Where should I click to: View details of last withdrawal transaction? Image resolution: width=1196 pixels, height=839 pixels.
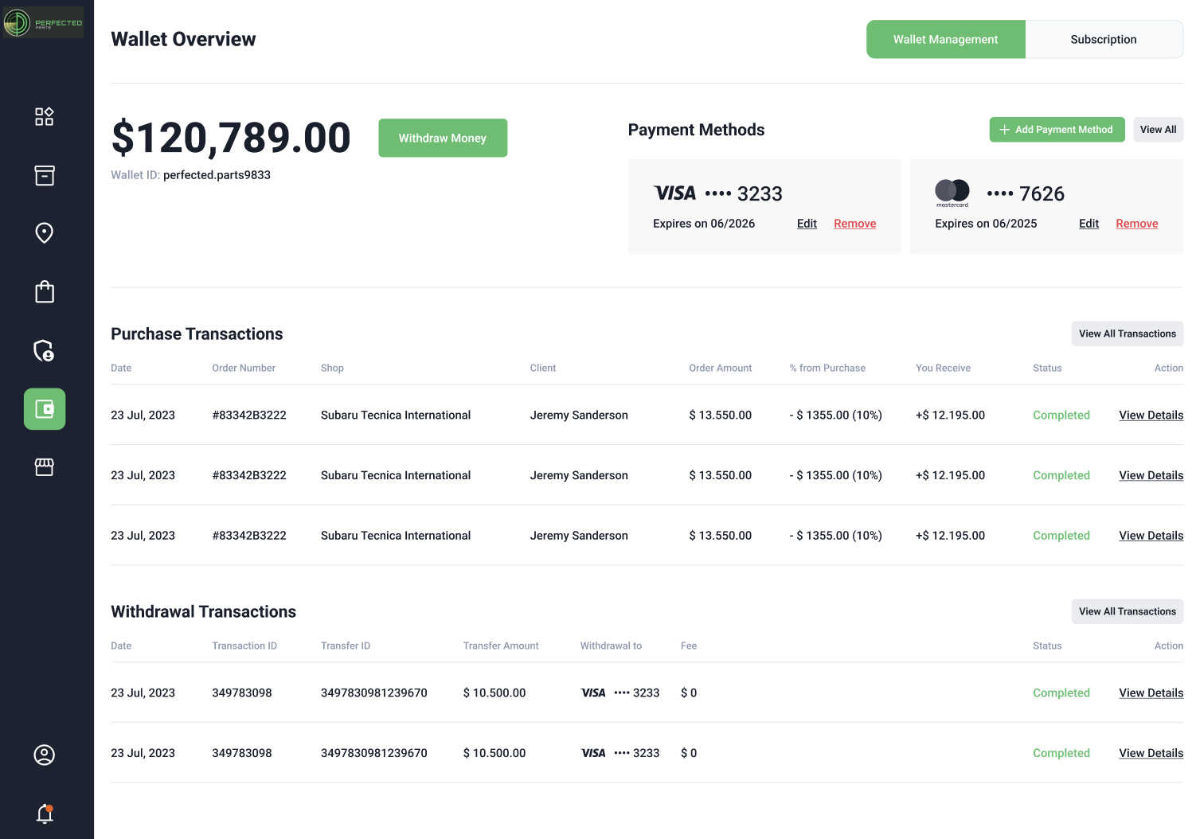pos(1151,753)
